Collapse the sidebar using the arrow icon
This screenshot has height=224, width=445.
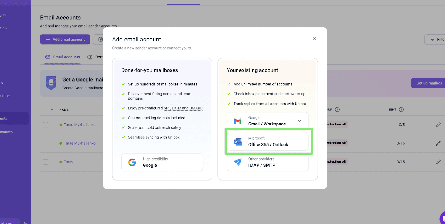tap(24, 222)
